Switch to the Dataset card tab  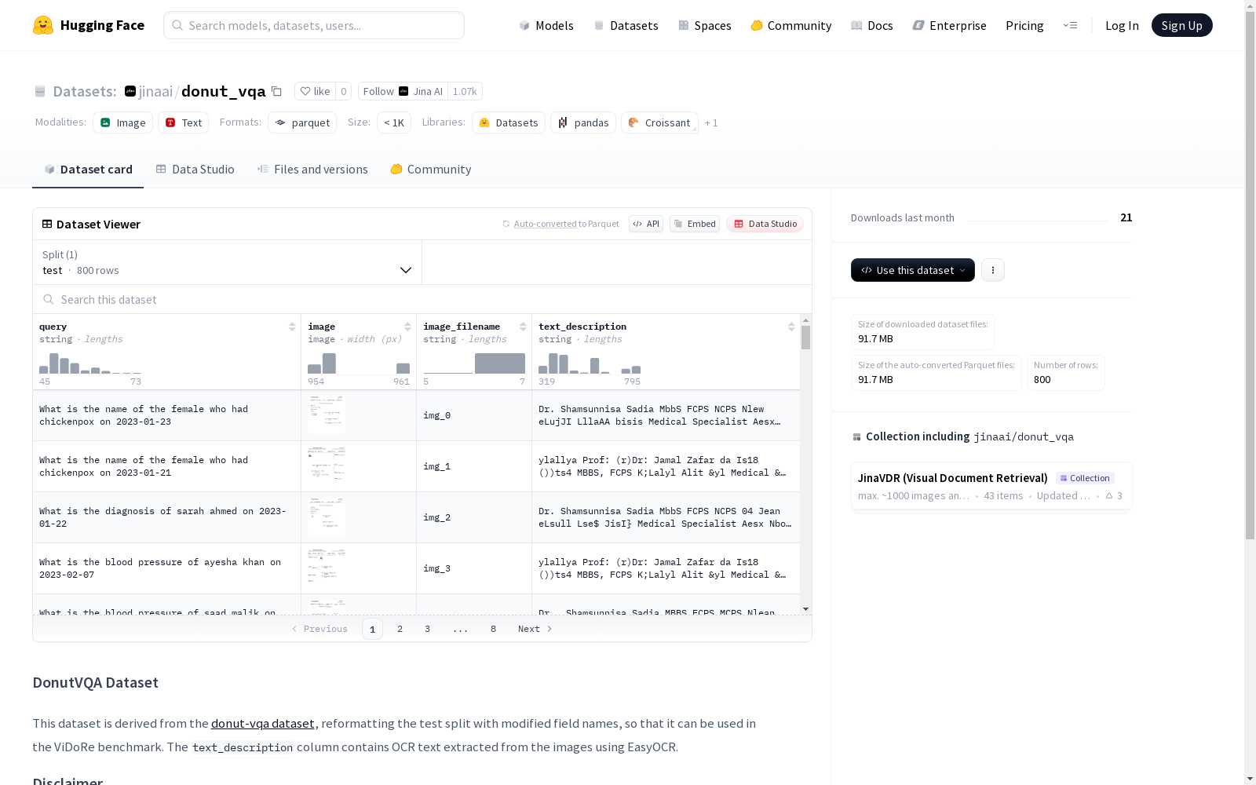[x=88, y=170]
